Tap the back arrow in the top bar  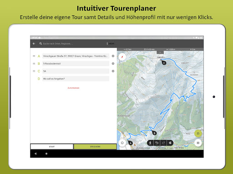coord(34,43)
